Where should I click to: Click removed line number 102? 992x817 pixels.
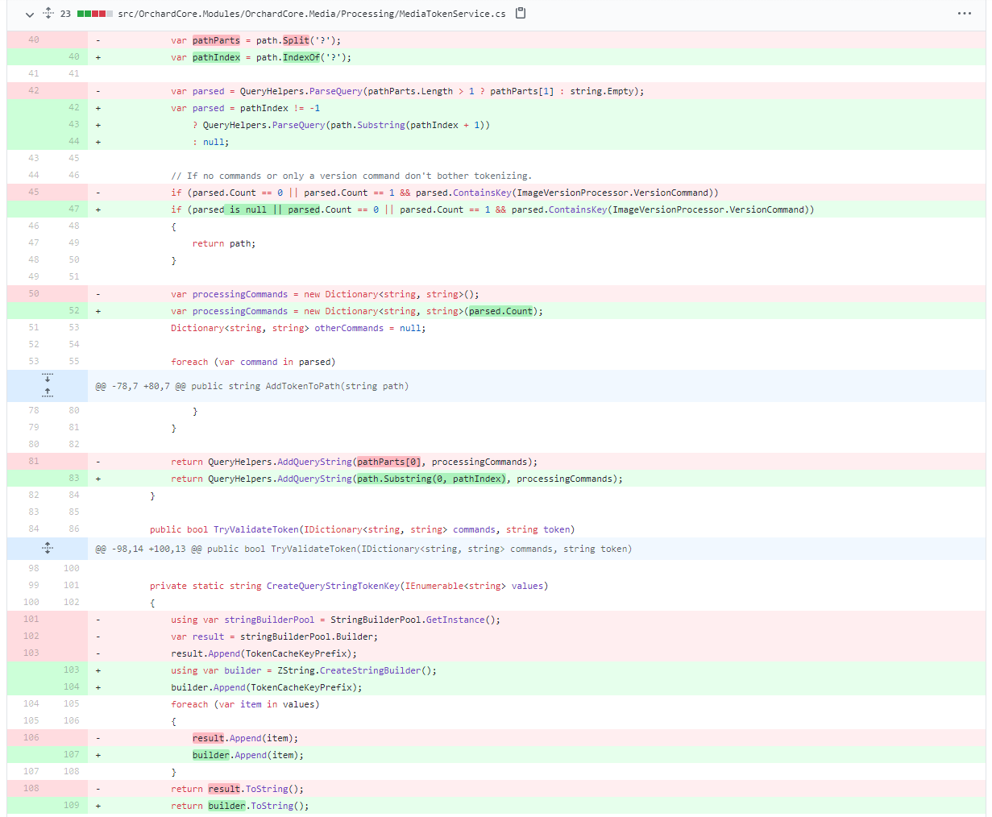tap(31, 637)
